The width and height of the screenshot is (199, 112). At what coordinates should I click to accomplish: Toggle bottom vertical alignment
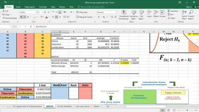point(60,12)
